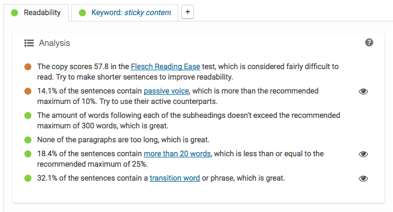The height and width of the screenshot is (212, 393).
Task: Switch to the Readability tab
Action: [x=36, y=13]
